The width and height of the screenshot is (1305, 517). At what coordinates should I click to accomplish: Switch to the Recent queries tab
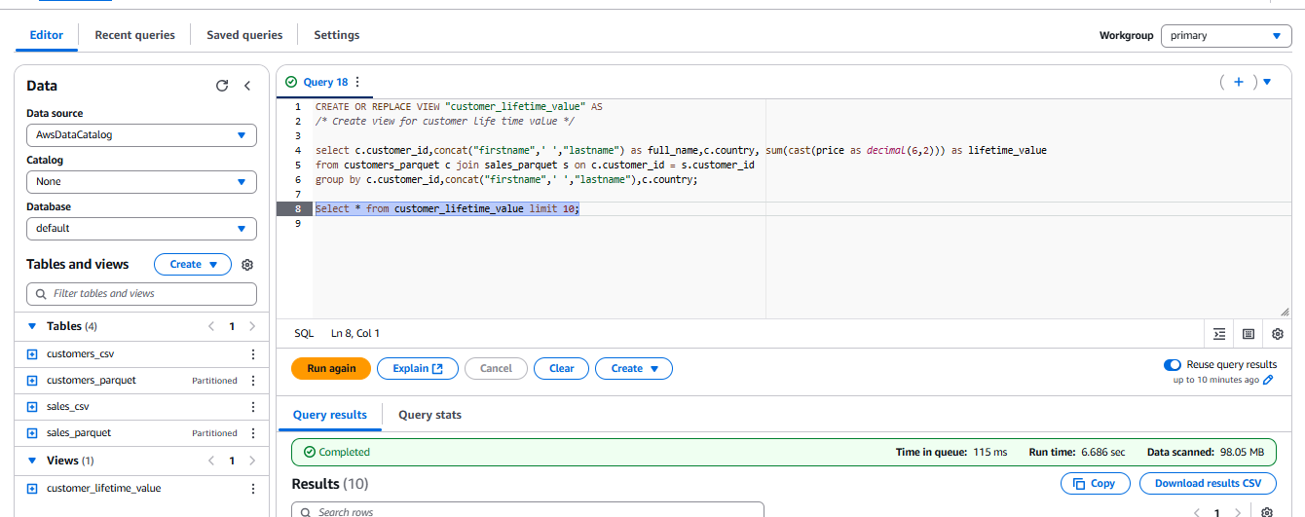(134, 35)
